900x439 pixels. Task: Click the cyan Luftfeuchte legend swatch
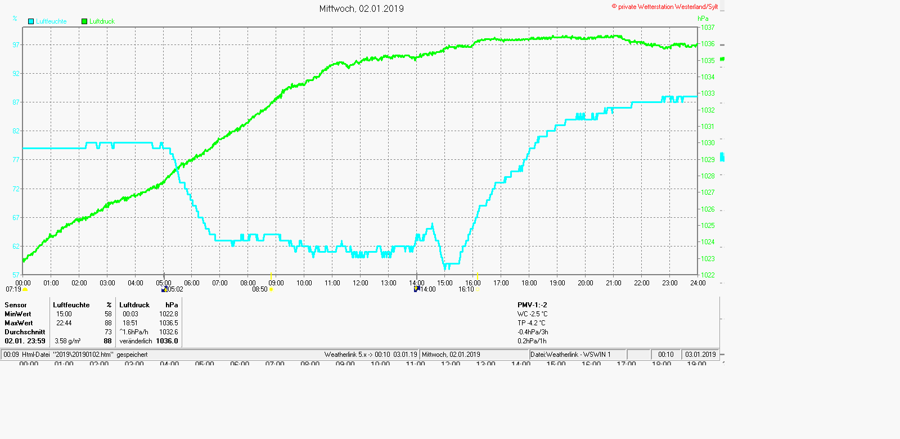pyautogui.click(x=31, y=21)
